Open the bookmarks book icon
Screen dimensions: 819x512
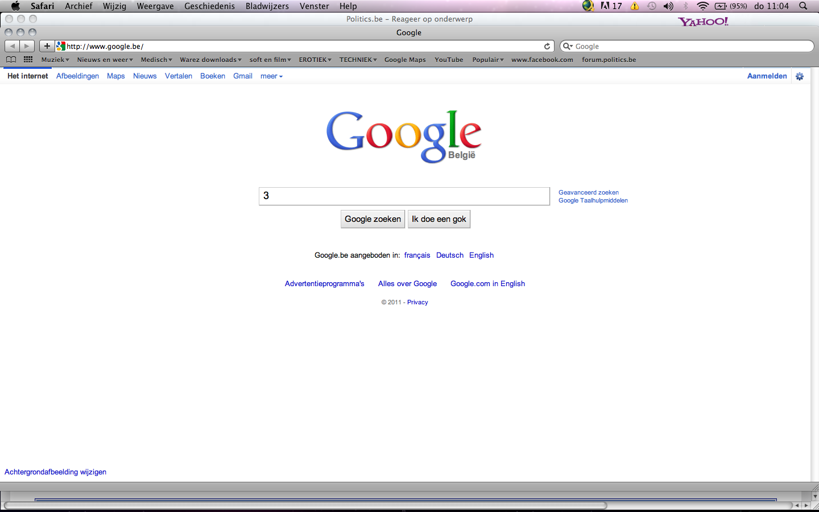[x=11, y=60]
